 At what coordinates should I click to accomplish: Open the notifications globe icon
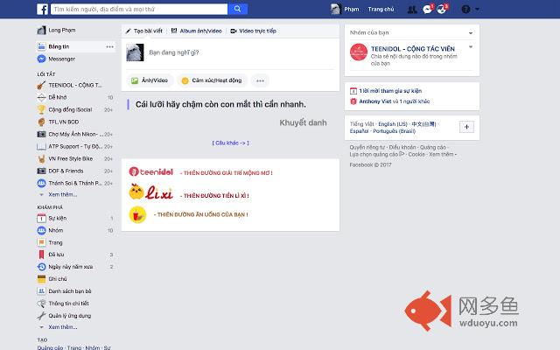442,10
